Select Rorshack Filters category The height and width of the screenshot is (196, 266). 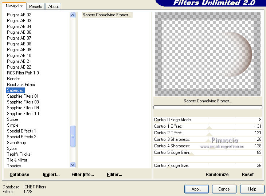(21, 85)
